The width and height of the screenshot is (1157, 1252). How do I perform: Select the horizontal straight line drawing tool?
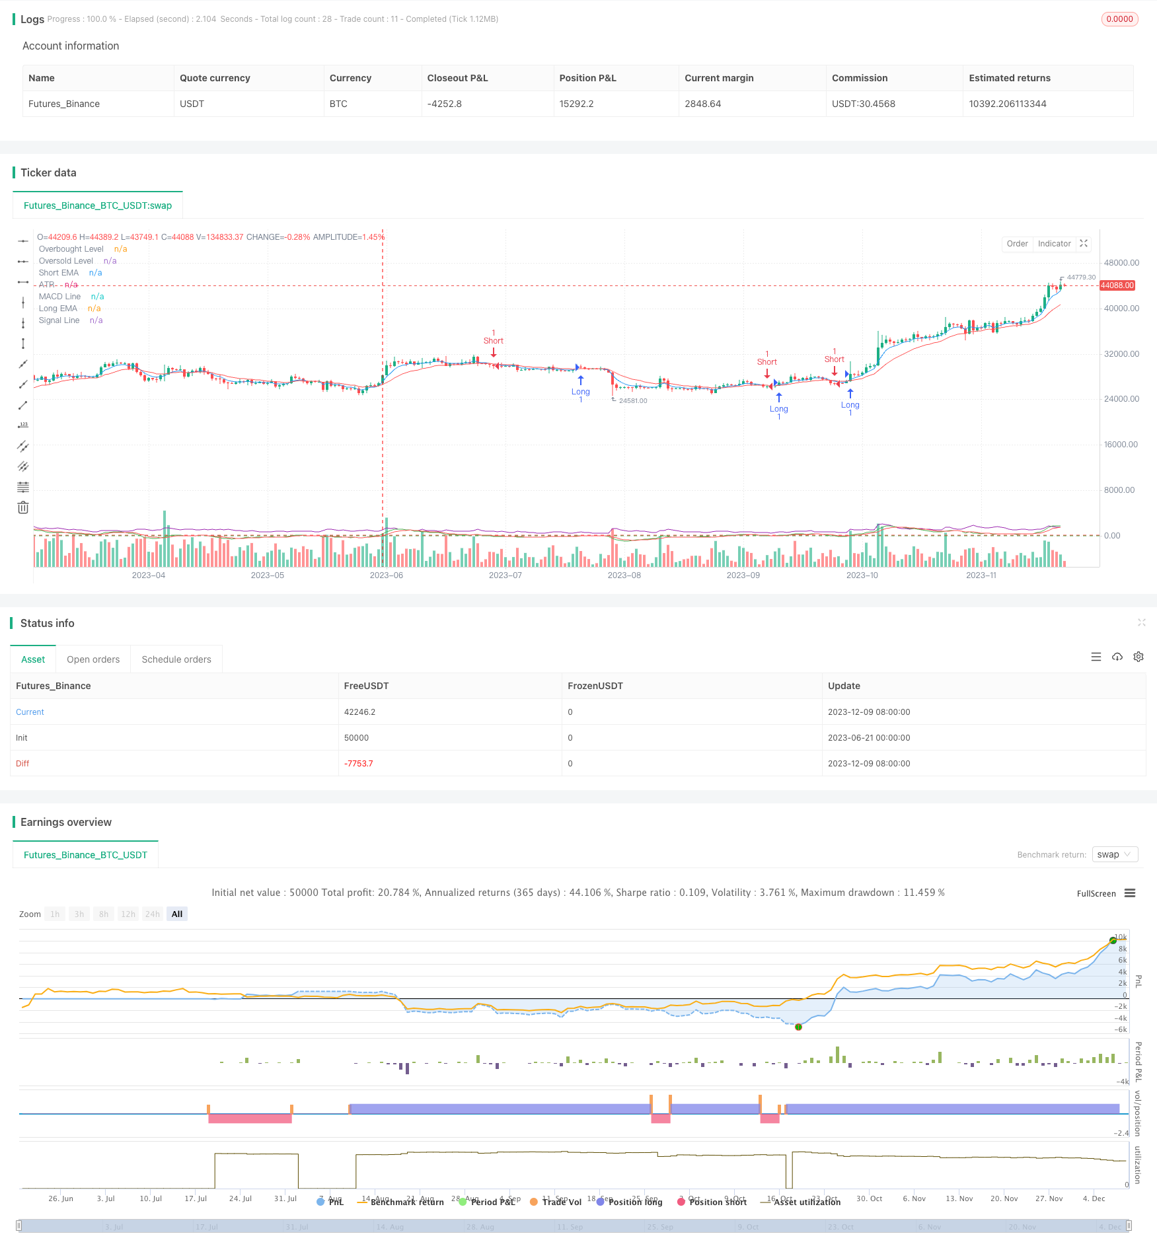[x=23, y=241]
